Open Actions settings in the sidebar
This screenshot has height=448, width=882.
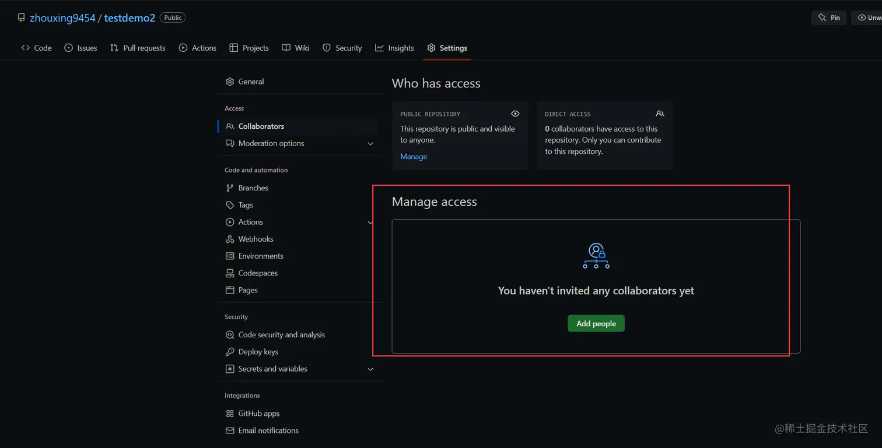251,222
